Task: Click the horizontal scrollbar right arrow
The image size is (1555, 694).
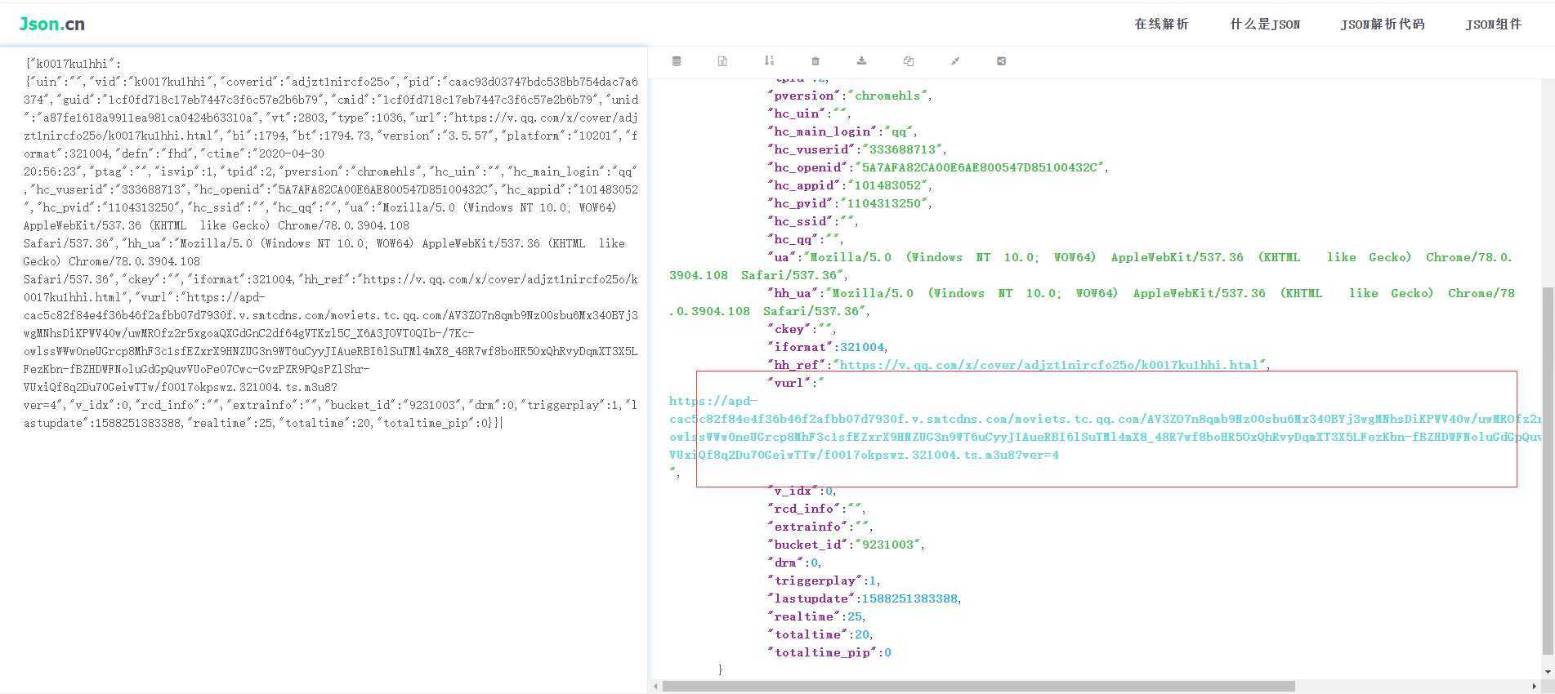Action: (x=1534, y=686)
